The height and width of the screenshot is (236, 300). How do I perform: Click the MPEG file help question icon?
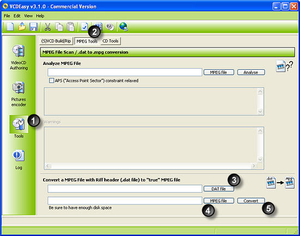(284, 66)
